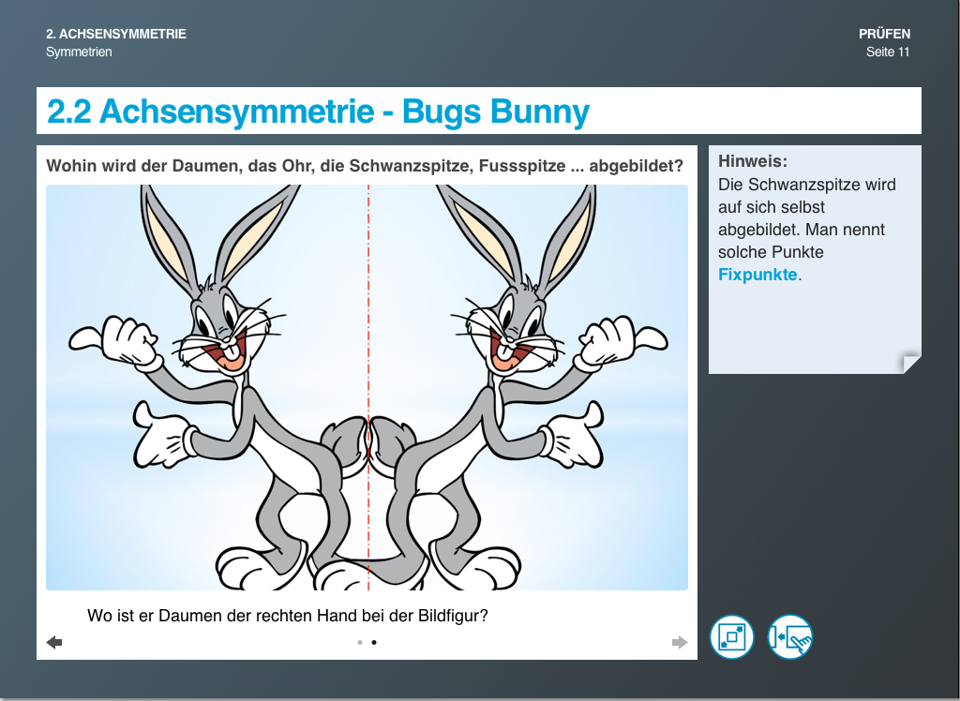
Task: Click the Hinweis note heading
Action: click(753, 161)
